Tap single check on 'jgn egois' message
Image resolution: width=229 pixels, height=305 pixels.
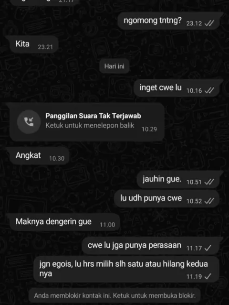208,276
